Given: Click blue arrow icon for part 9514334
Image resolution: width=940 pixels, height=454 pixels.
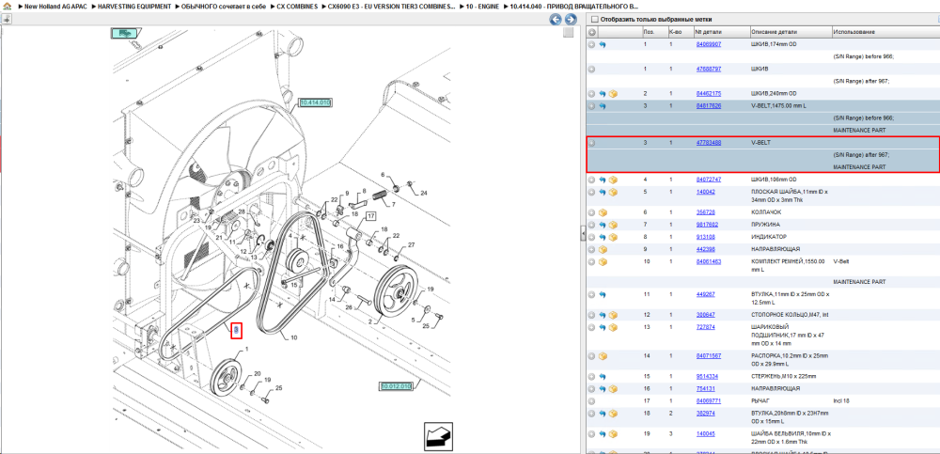Looking at the screenshot, I should (x=603, y=377).
